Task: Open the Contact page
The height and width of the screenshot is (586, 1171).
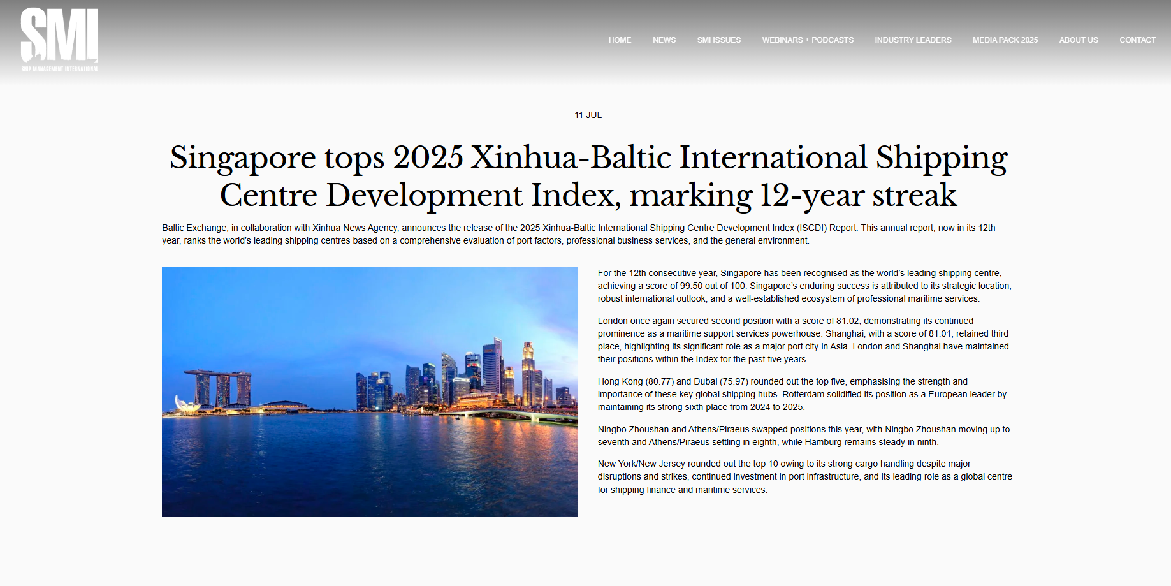Action: [x=1137, y=40]
